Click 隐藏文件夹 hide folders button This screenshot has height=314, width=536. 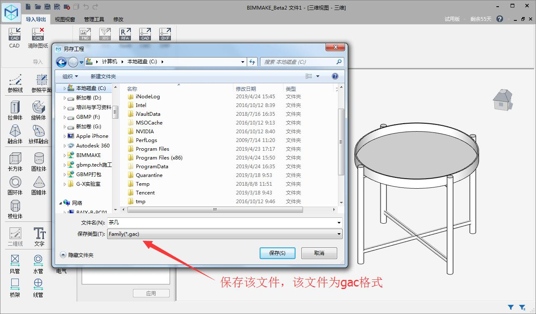77,255
